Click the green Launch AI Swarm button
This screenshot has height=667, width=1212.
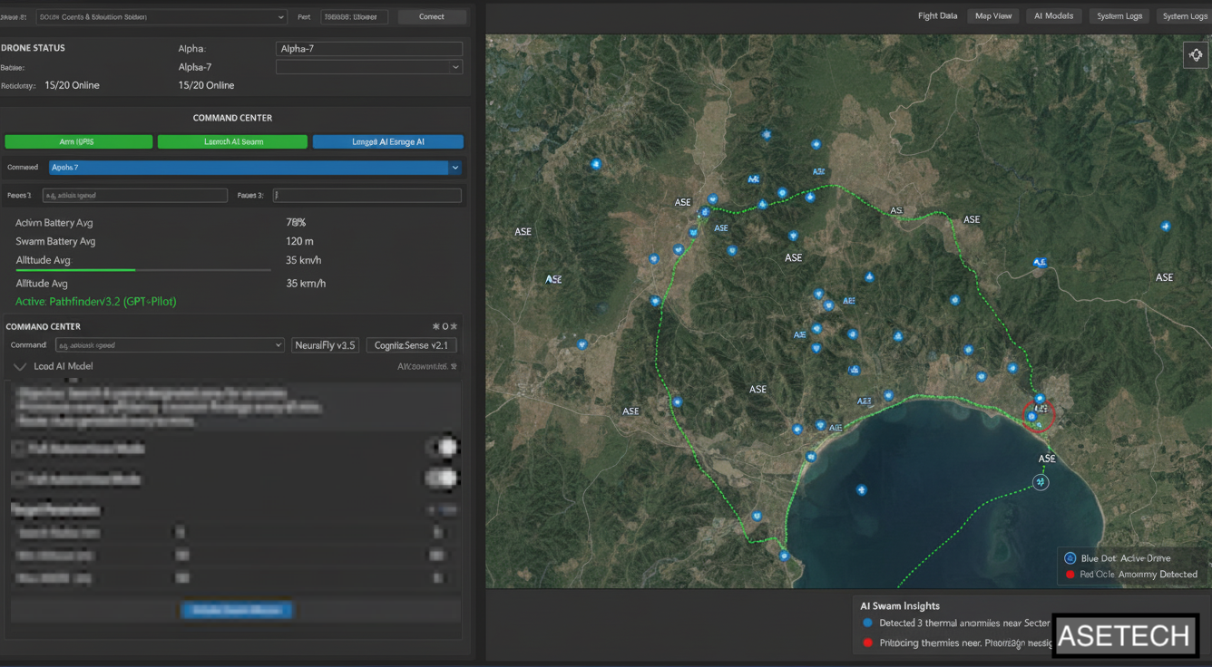click(x=232, y=142)
